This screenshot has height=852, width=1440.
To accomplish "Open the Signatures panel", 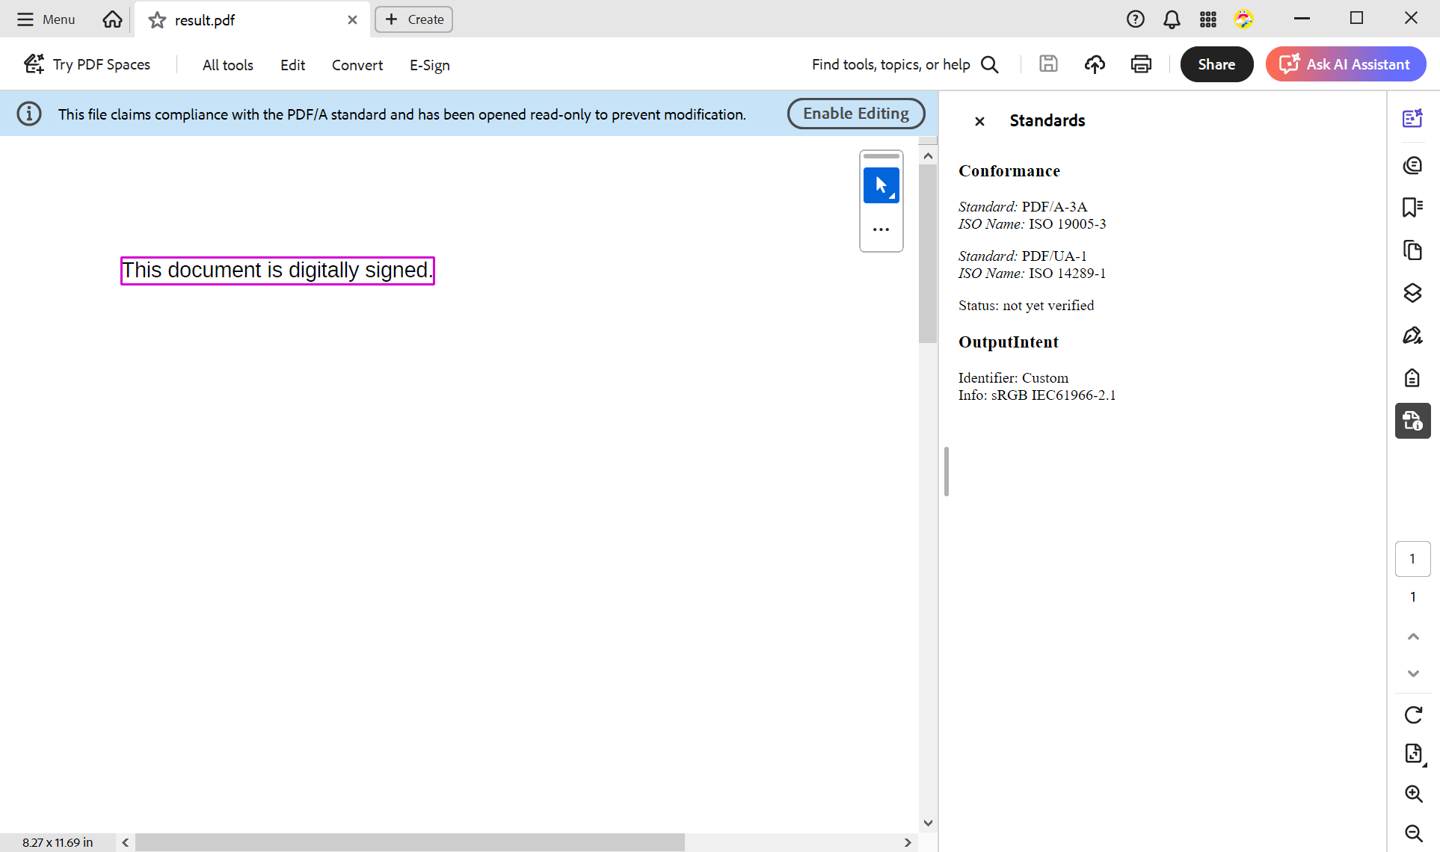I will pyautogui.click(x=1412, y=335).
